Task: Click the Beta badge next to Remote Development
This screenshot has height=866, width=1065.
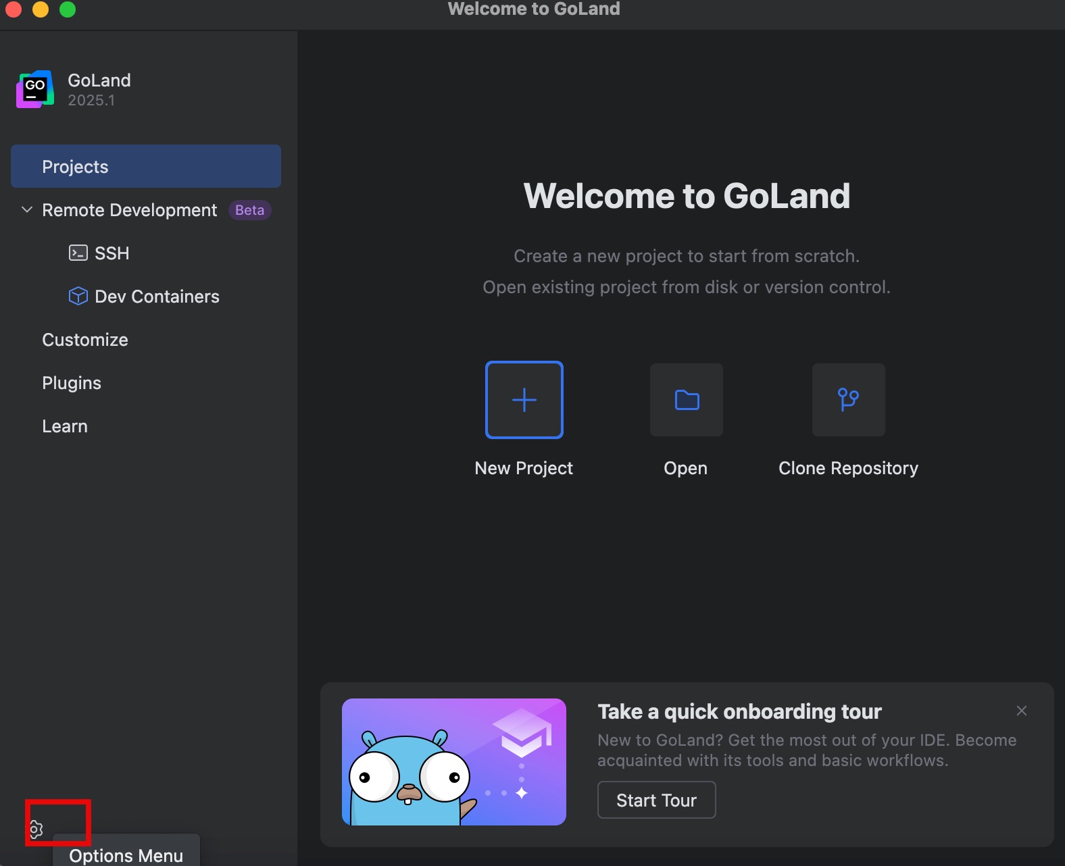Action: (249, 210)
